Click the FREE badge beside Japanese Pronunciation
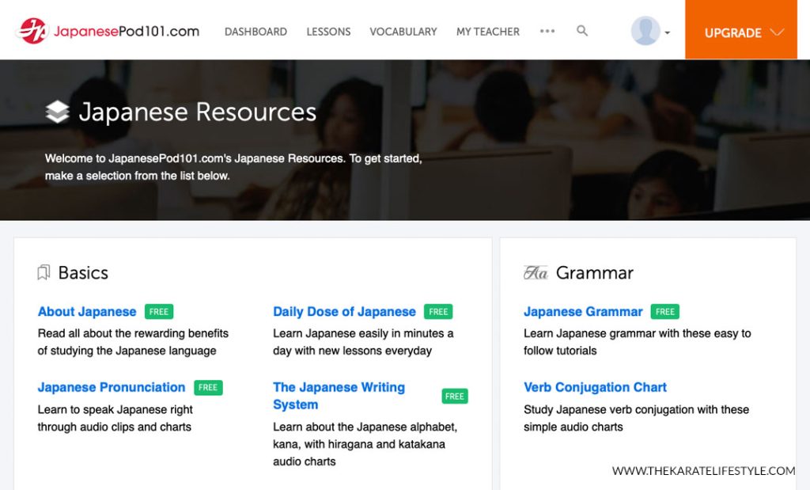Image resolution: width=810 pixels, height=490 pixels. pyautogui.click(x=208, y=388)
